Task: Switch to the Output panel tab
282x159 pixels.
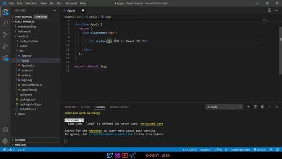Action: click(x=85, y=107)
